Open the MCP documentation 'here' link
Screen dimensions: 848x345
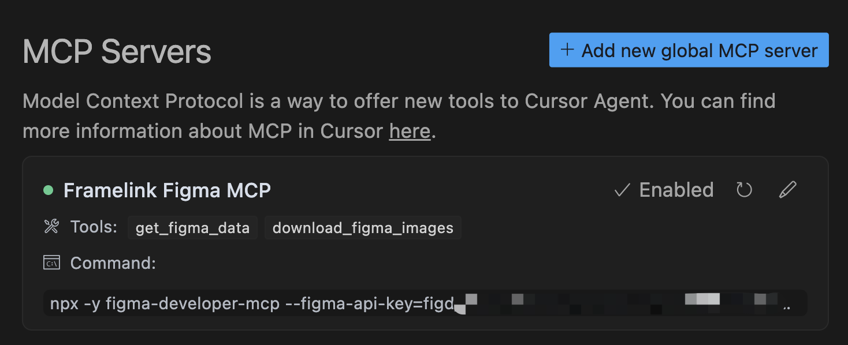[410, 131]
